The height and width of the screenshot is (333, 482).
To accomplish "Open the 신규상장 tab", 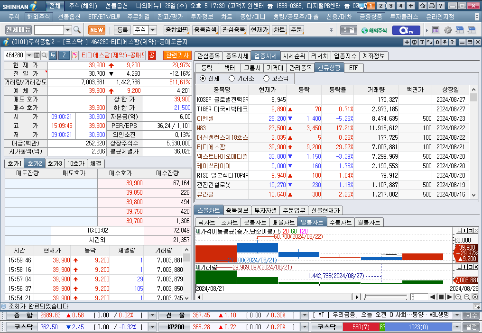I will [x=329, y=68].
